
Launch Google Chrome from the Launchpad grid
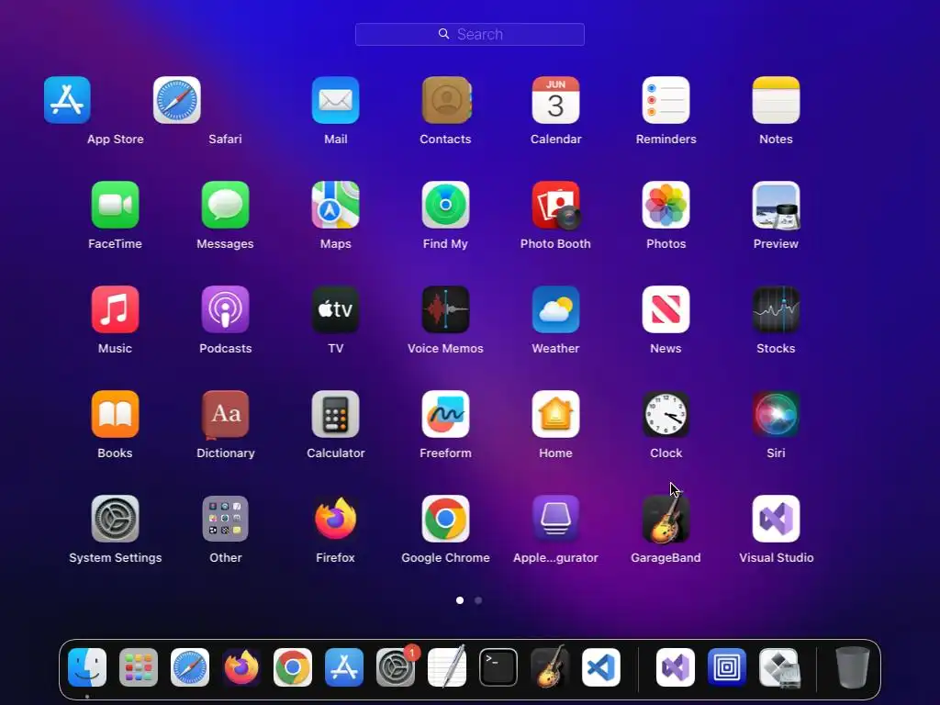coord(445,519)
